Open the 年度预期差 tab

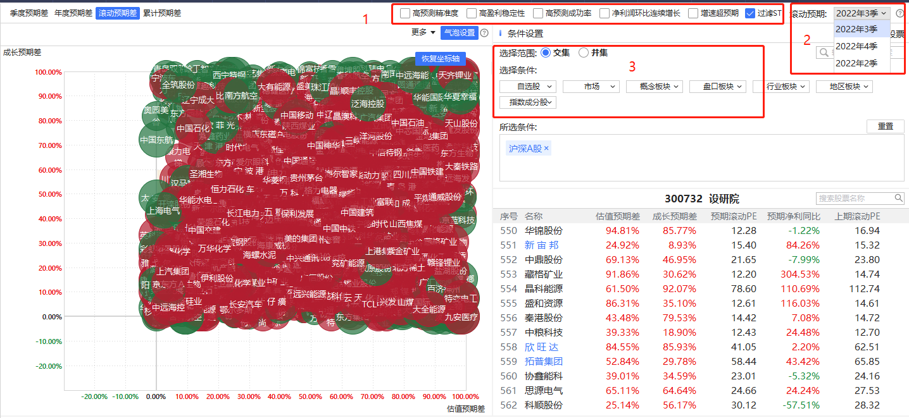(x=73, y=13)
